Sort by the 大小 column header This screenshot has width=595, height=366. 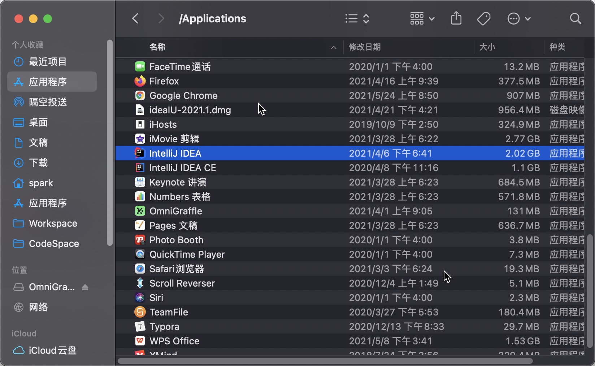click(487, 47)
